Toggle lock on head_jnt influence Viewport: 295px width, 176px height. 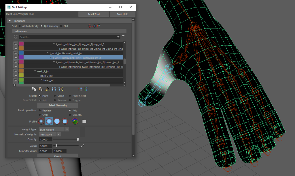pyautogui.click(x=16, y=80)
